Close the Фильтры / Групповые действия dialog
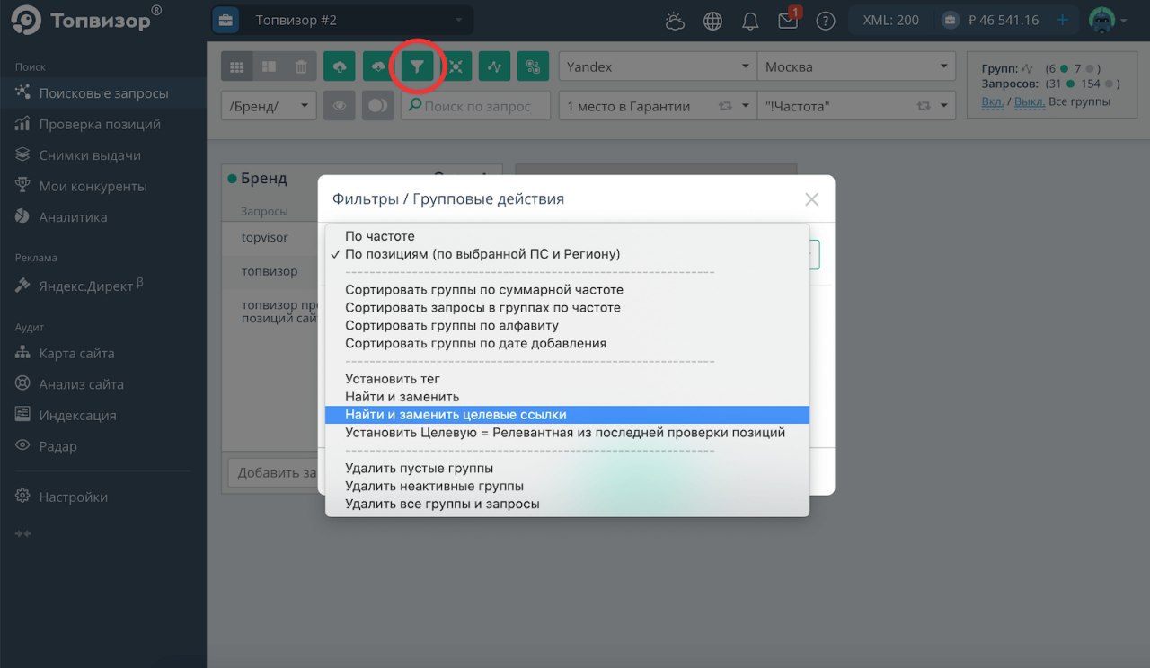This screenshot has width=1150, height=668. [x=811, y=199]
